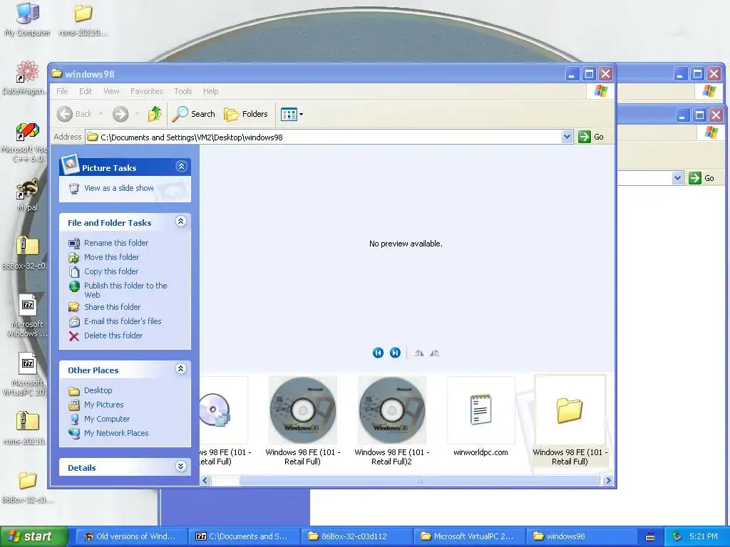730x547 pixels.
Task: Toggle the Folders pane
Action: click(x=246, y=114)
